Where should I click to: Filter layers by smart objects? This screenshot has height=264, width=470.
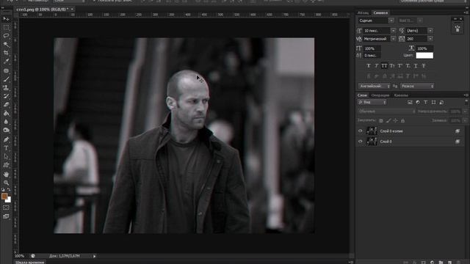coord(441,103)
